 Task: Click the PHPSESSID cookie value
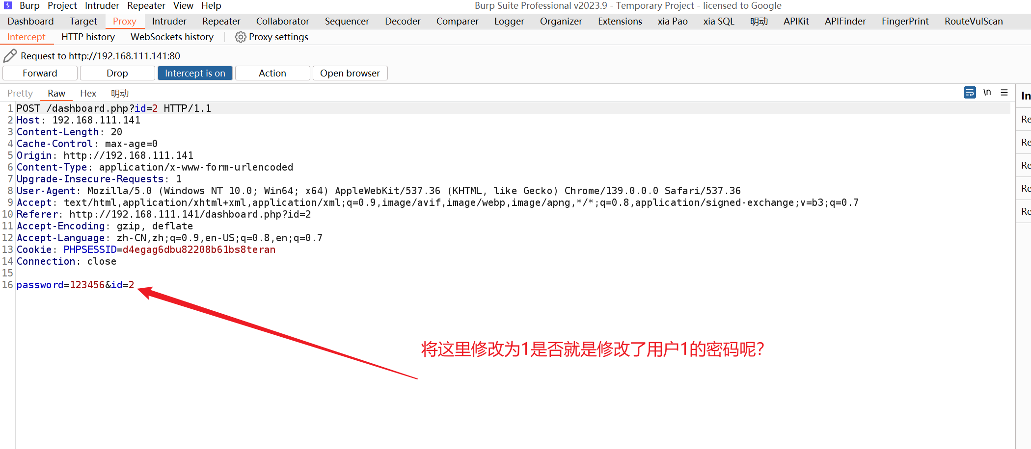(199, 249)
